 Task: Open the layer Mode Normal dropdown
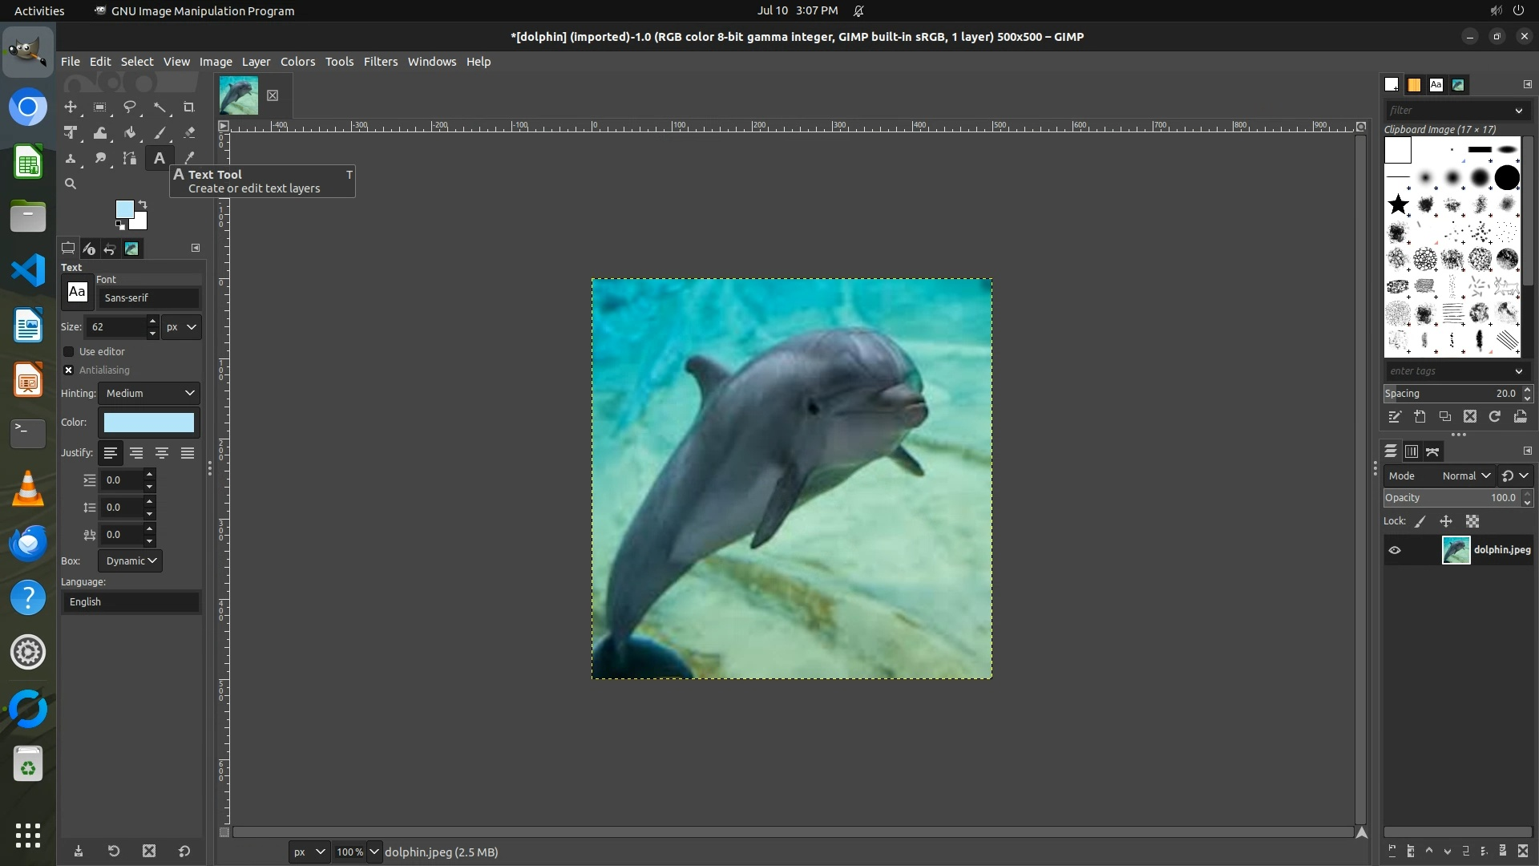coord(1465,476)
